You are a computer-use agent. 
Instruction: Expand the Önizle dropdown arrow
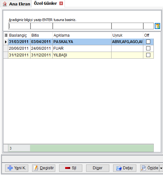(x=161, y=168)
